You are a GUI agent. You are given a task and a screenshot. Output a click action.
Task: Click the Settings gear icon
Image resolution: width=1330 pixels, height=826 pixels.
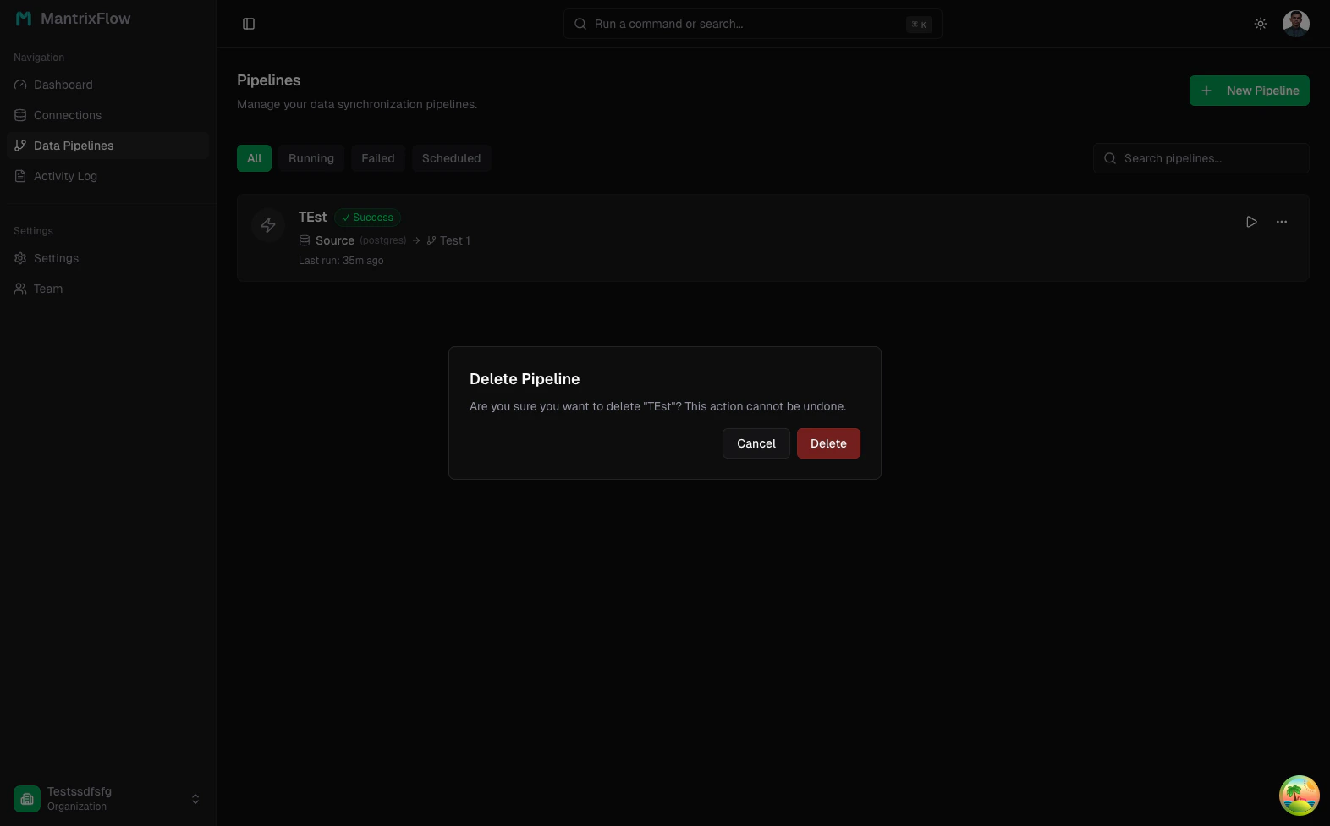20,258
